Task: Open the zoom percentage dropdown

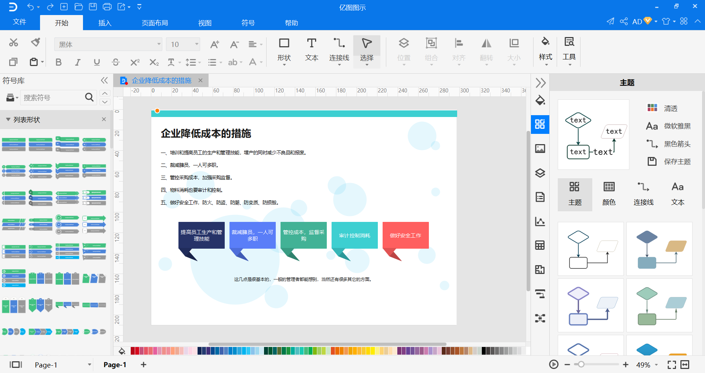Action: click(x=656, y=365)
